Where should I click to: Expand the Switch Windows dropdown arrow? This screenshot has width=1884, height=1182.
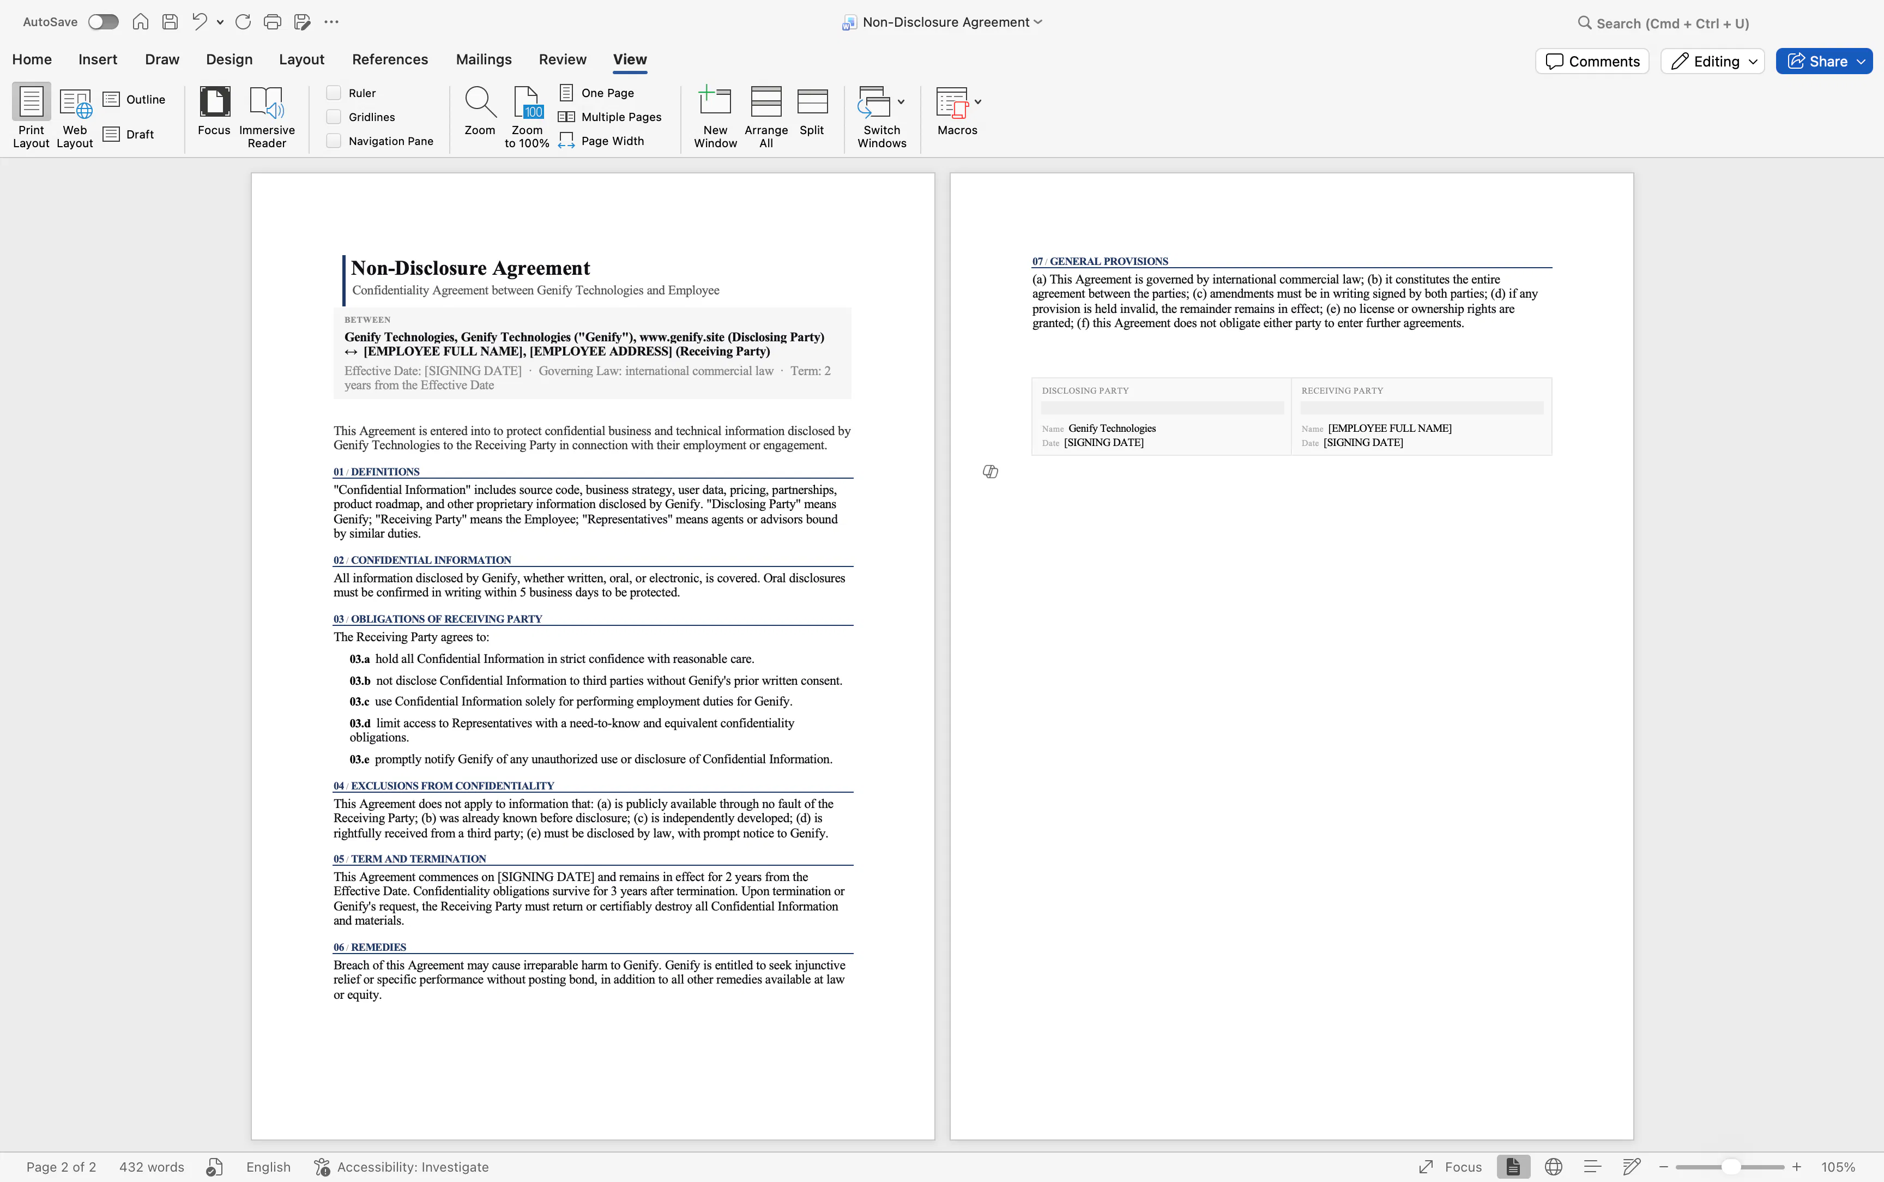pos(901,101)
